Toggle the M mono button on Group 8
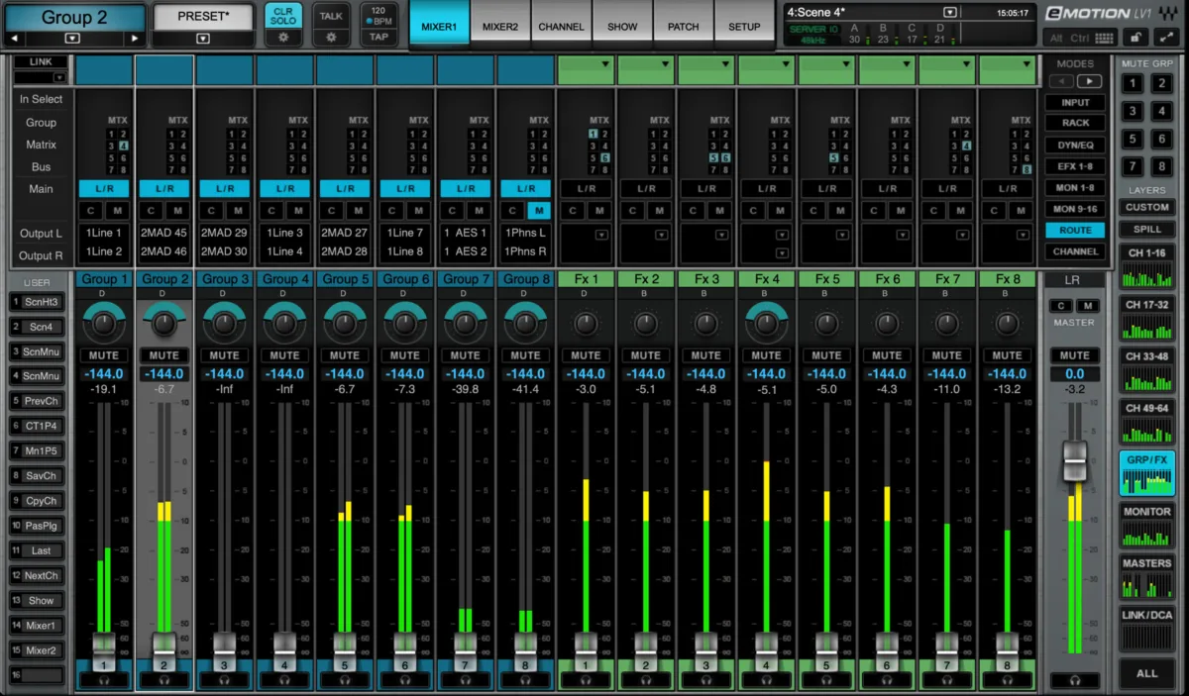This screenshot has height=696, width=1189. tap(539, 210)
